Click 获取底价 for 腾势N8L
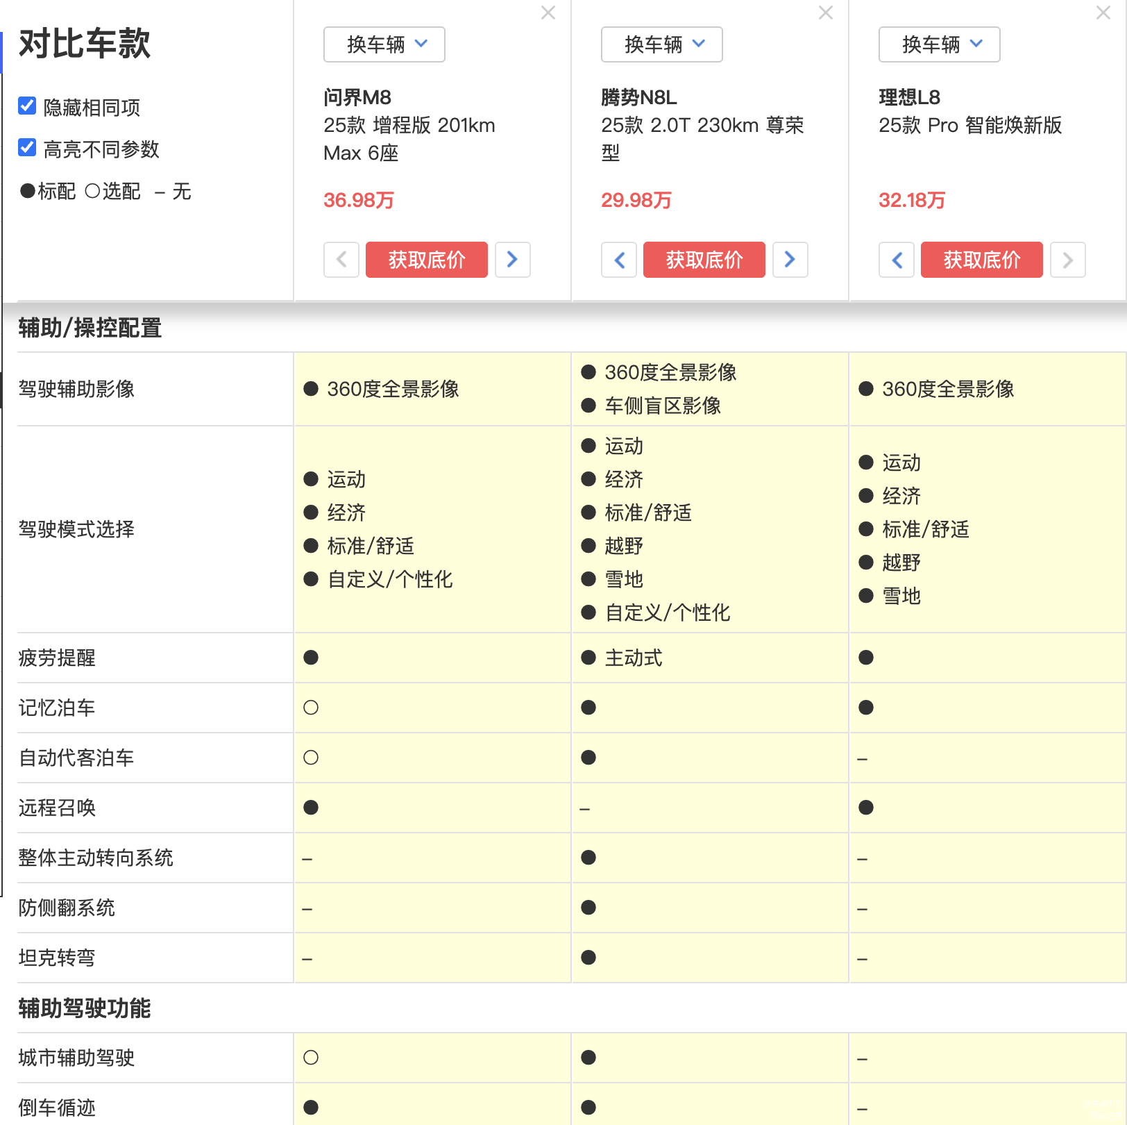Viewport: 1127px width, 1125px height. point(704,260)
